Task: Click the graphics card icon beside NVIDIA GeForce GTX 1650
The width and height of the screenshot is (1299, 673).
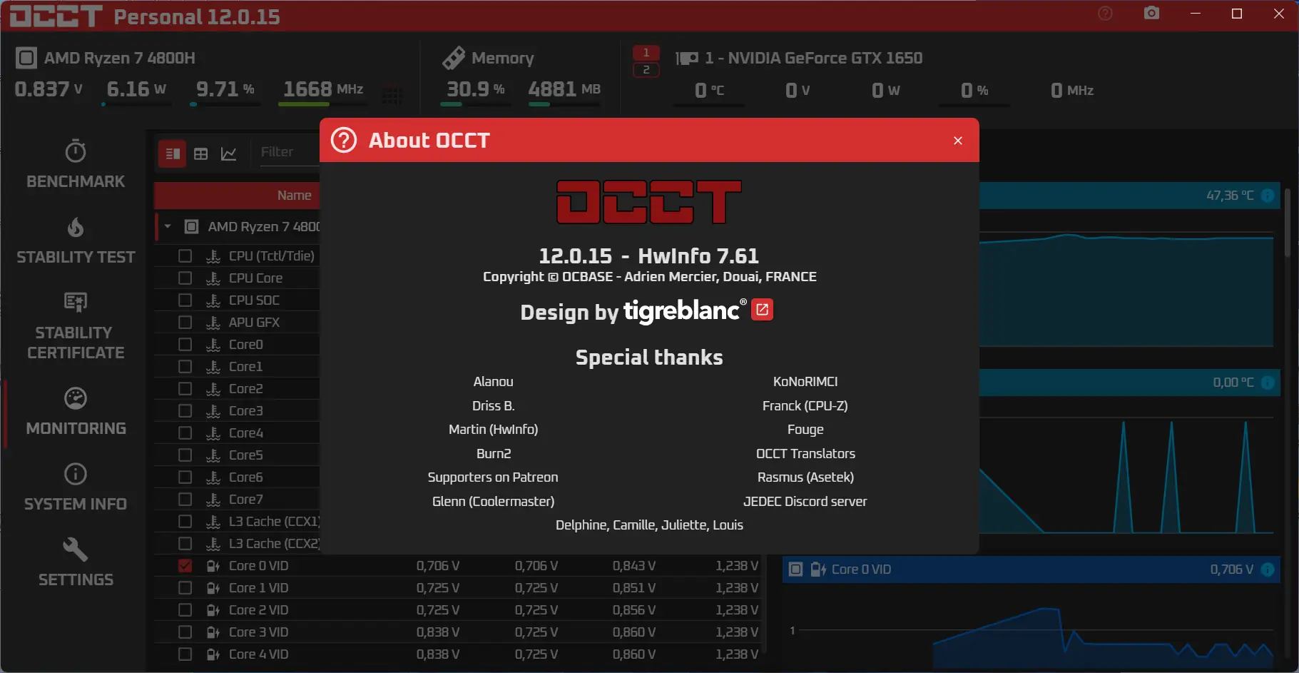Action: [687, 58]
